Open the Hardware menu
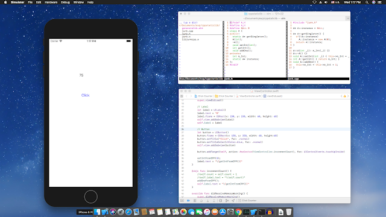The image size is (386, 217). 51,2
